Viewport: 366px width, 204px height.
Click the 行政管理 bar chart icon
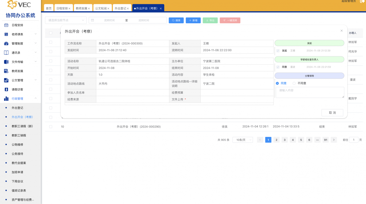(x=6, y=99)
